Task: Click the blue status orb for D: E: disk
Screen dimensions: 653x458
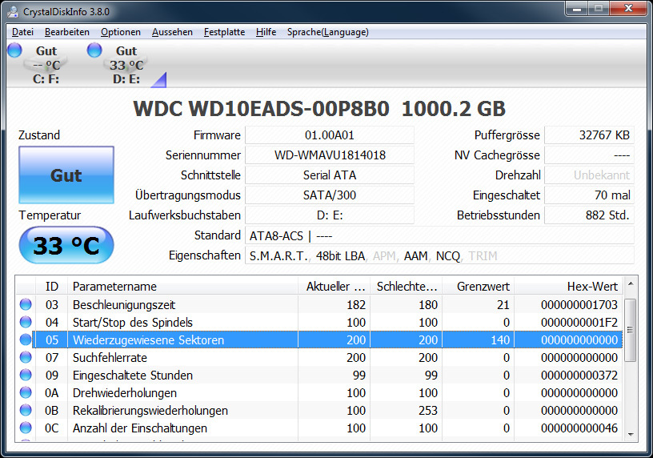Action: click(x=94, y=50)
